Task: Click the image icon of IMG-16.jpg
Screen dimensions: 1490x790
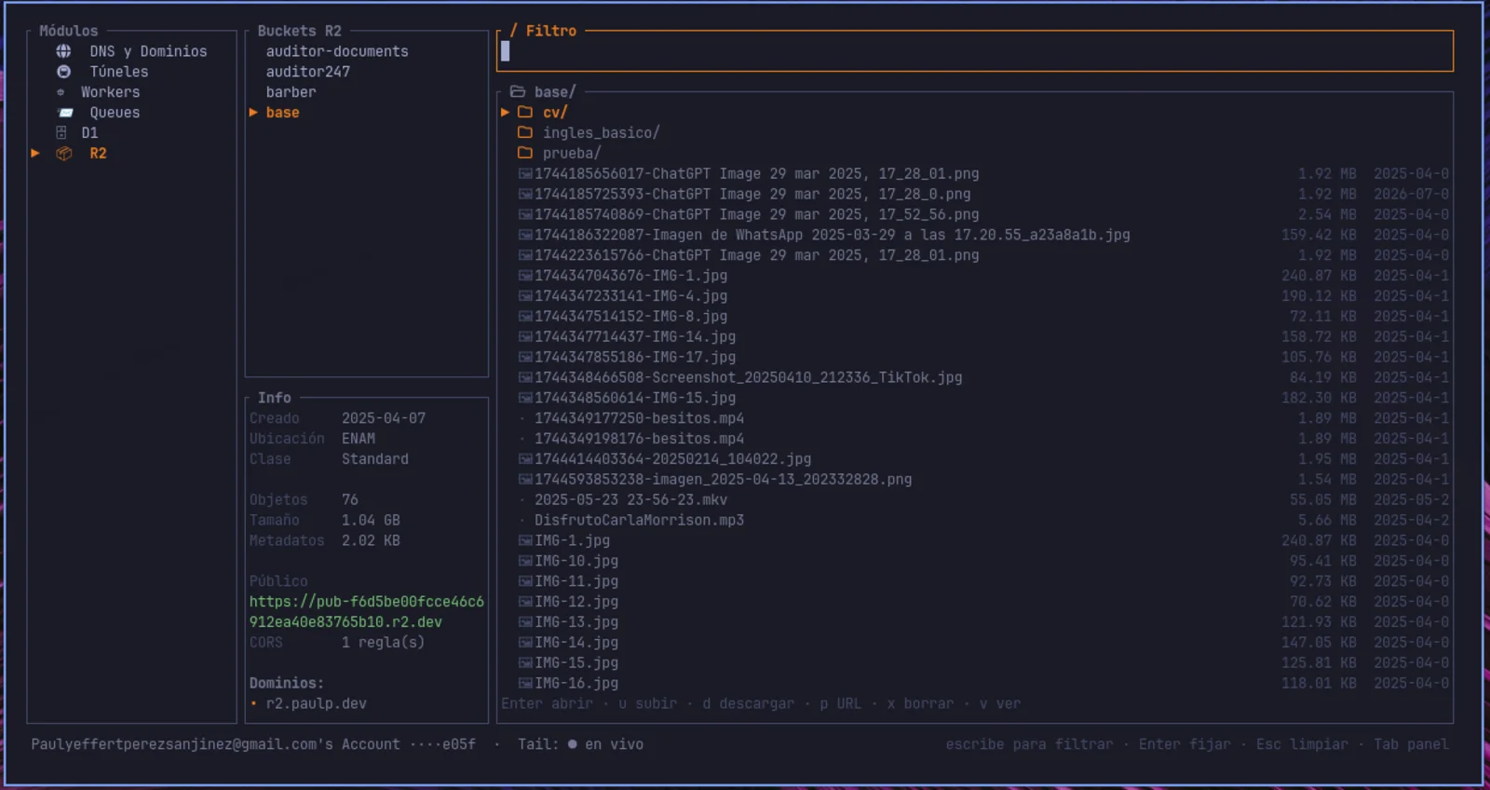Action: point(525,684)
